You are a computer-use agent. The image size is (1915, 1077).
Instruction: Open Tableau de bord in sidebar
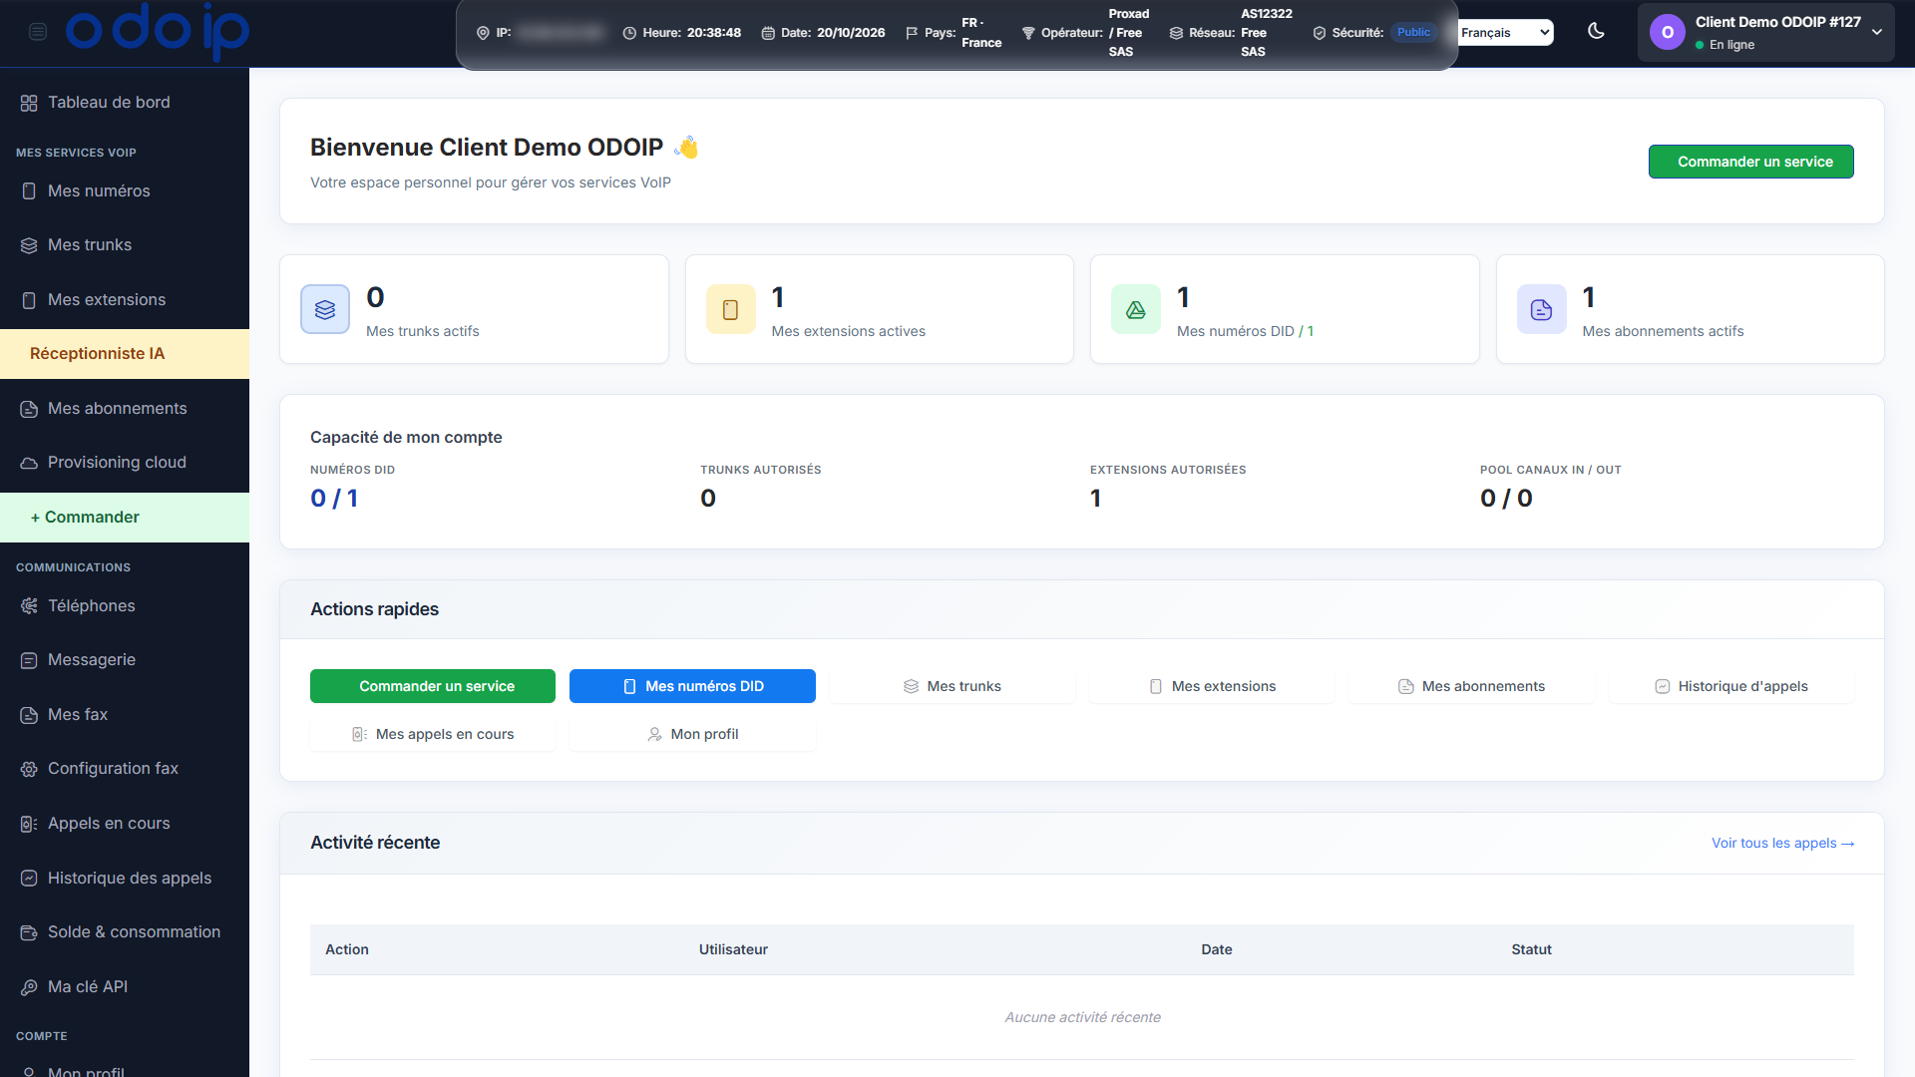[125, 102]
